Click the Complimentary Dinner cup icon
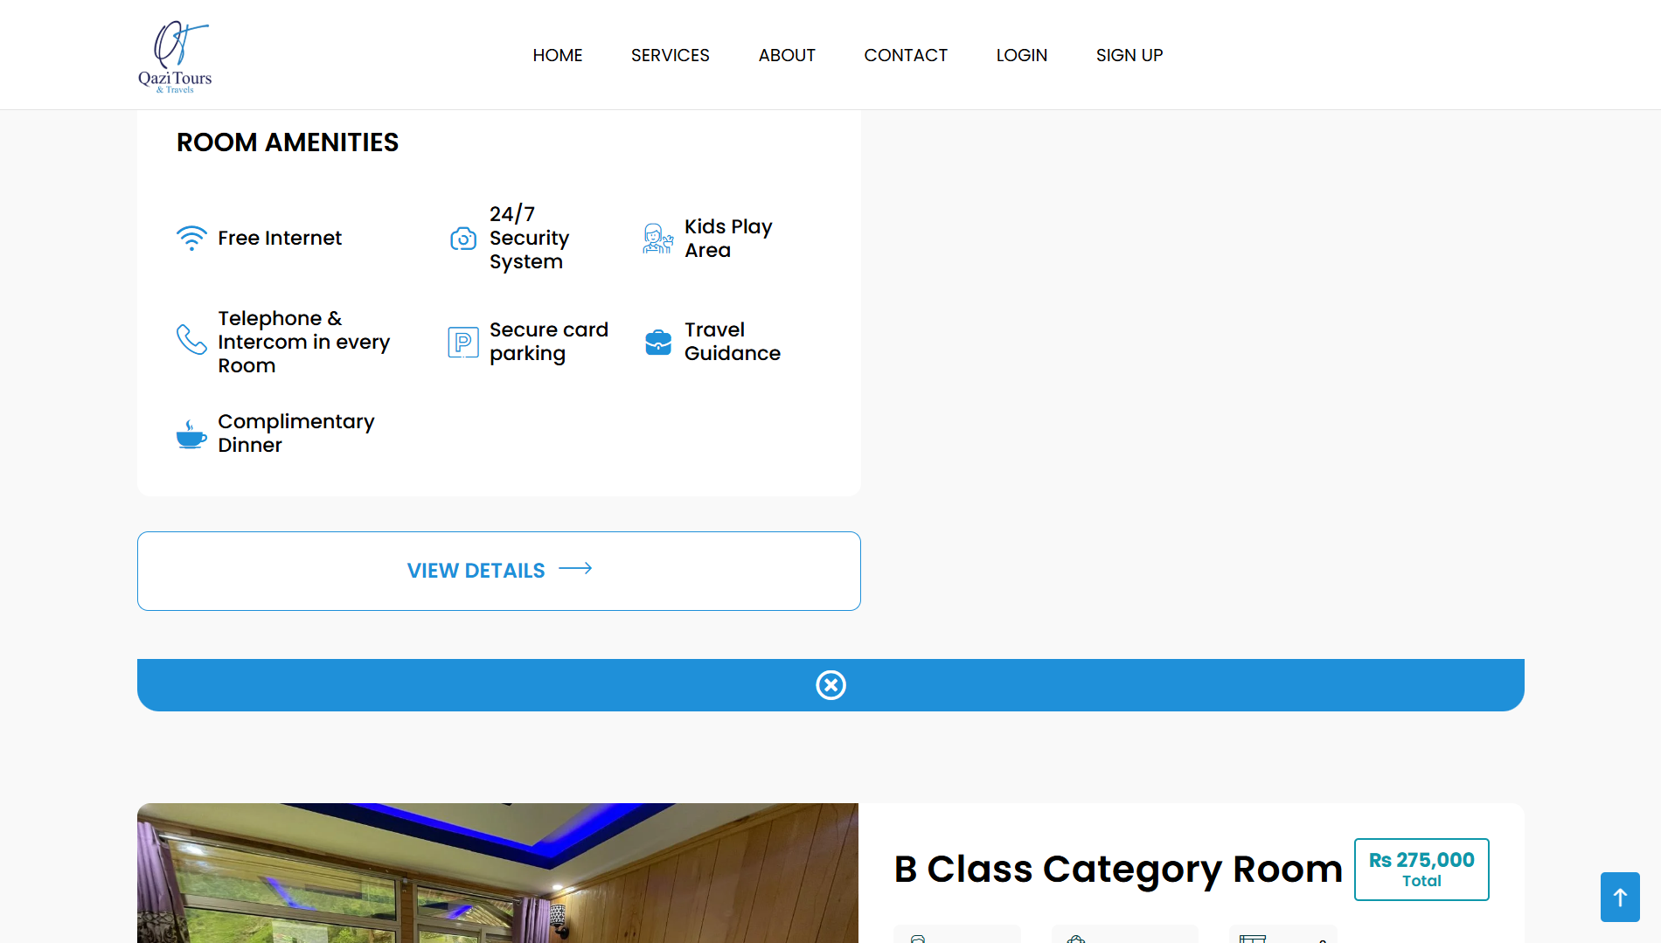 tap(191, 433)
